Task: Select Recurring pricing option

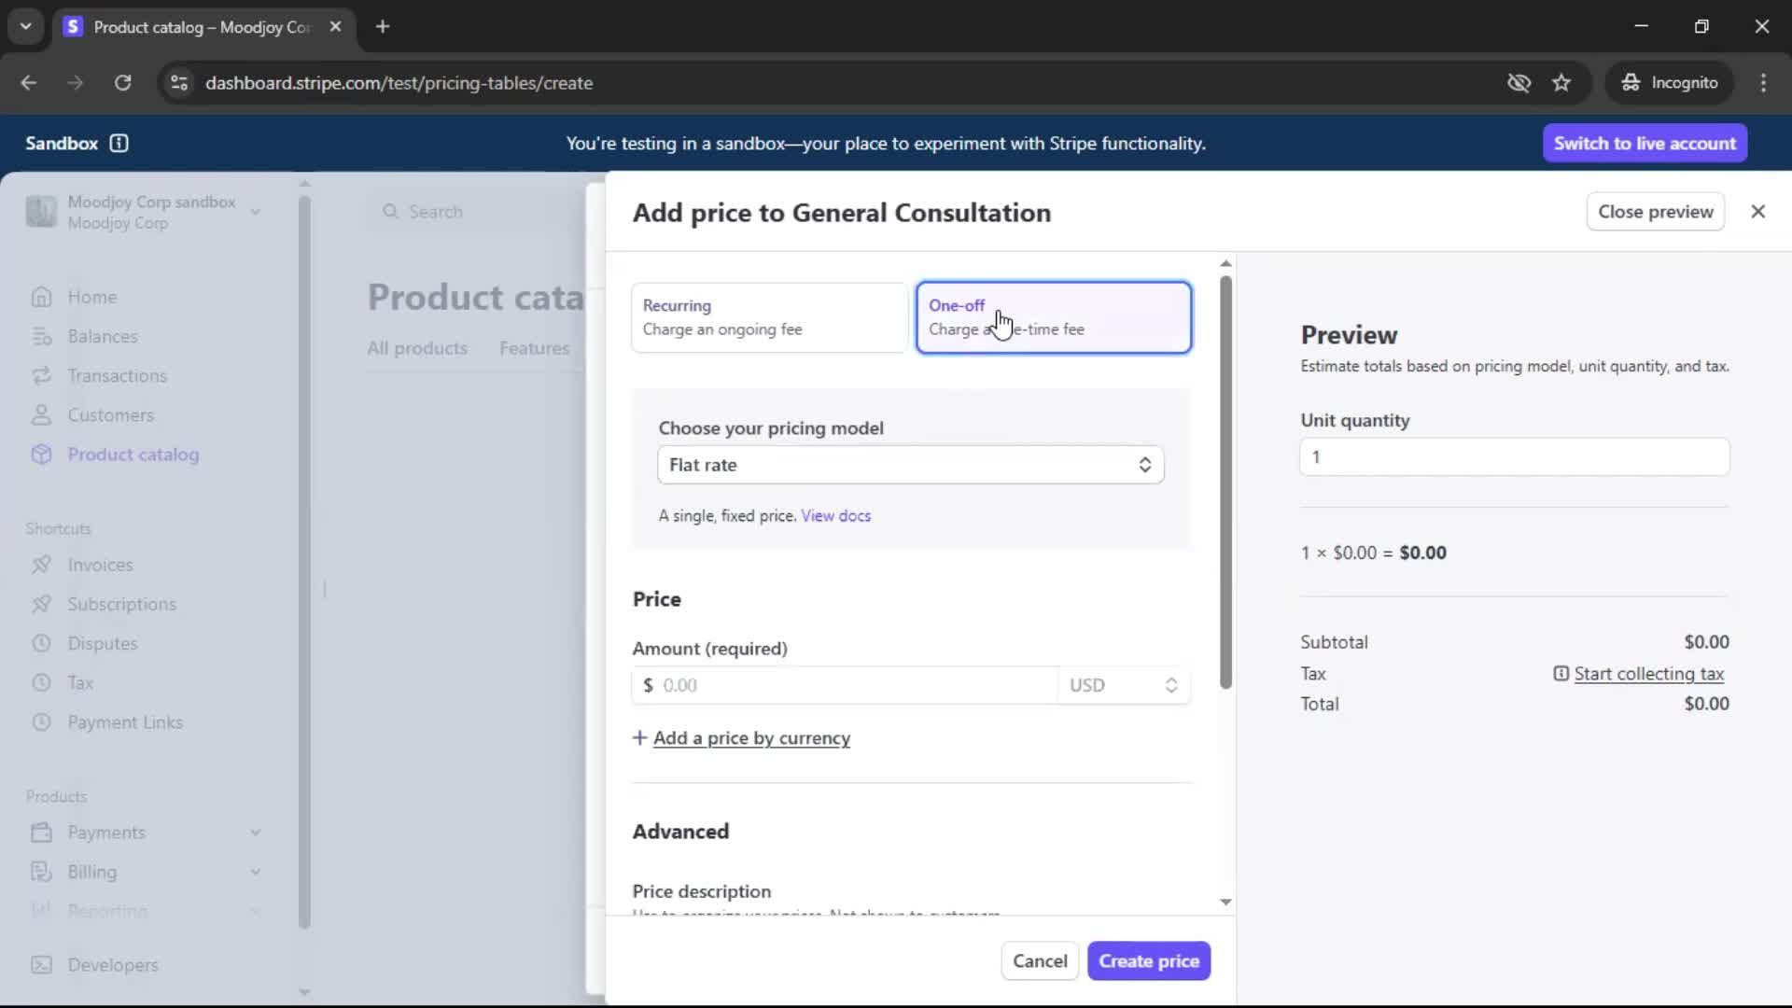Action: click(x=768, y=317)
